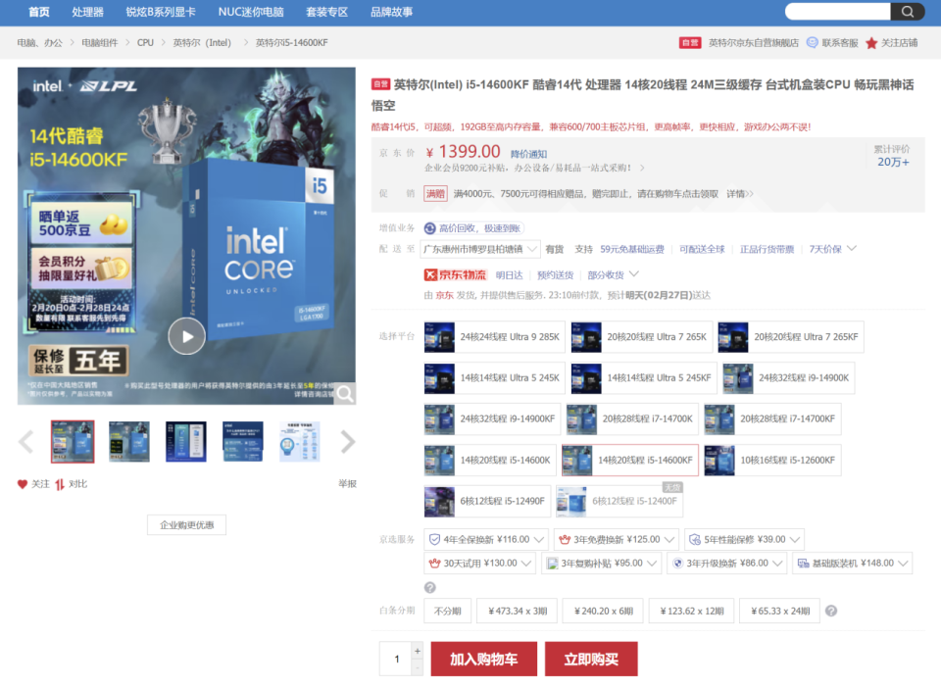Select first product thumbnail
The image size is (941, 688).
point(73,441)
